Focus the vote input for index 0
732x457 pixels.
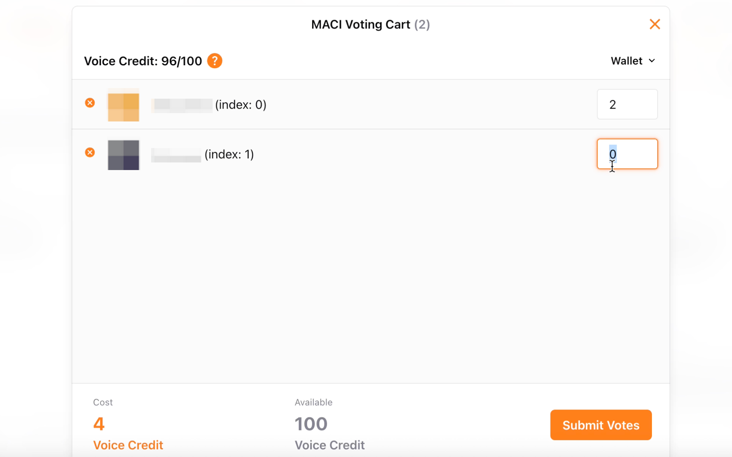(x=627, y=104)
